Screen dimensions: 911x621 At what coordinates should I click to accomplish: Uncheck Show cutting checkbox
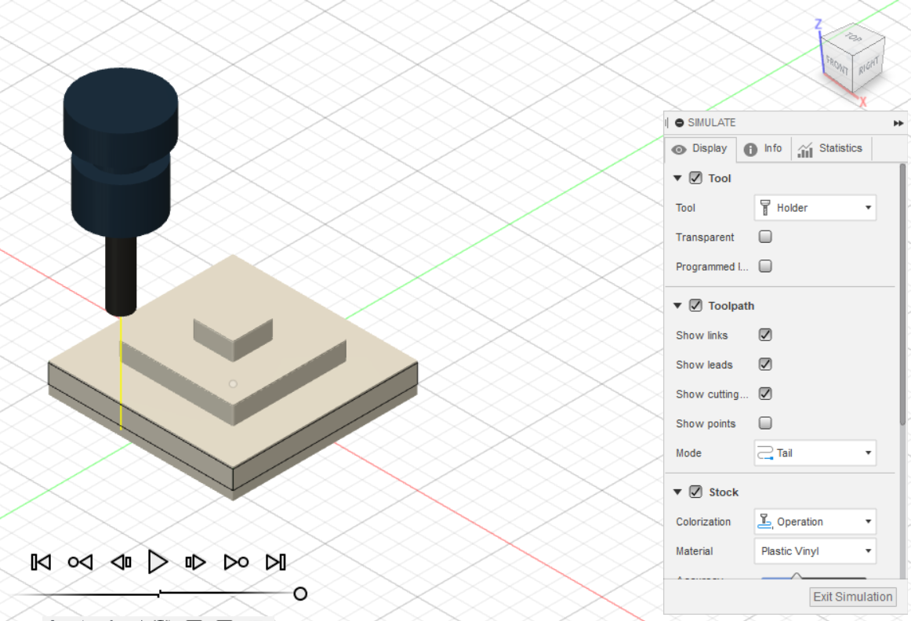point(765,394)
